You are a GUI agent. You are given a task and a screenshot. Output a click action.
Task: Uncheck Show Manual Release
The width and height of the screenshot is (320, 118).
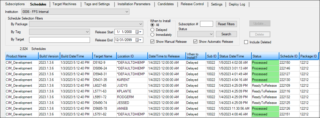point(153,42)
